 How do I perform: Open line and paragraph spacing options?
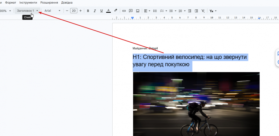click(155, 11)
